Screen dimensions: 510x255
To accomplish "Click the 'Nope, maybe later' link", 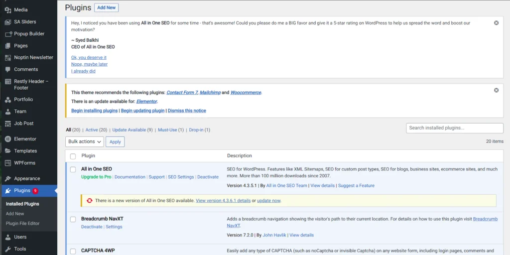I will tap(90, 64).
